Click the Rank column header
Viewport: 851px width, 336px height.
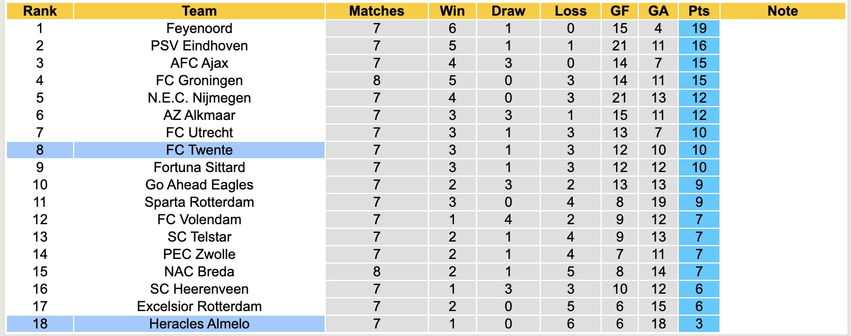click(39, 11)
